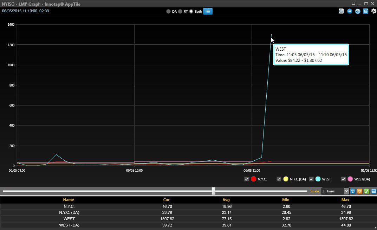
Task: Click the N.Y.C. (DA) Min value 20.45
Action: 286,212
